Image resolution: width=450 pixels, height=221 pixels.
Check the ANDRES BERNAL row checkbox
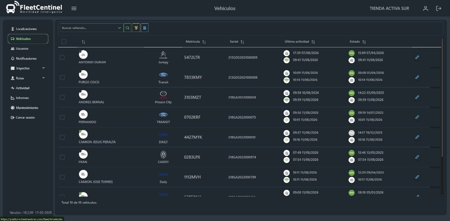click(62, 97)
